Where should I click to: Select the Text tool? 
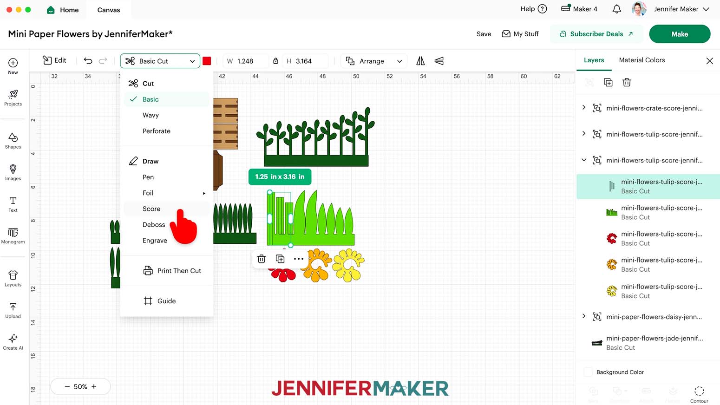[x=13, y=204]
